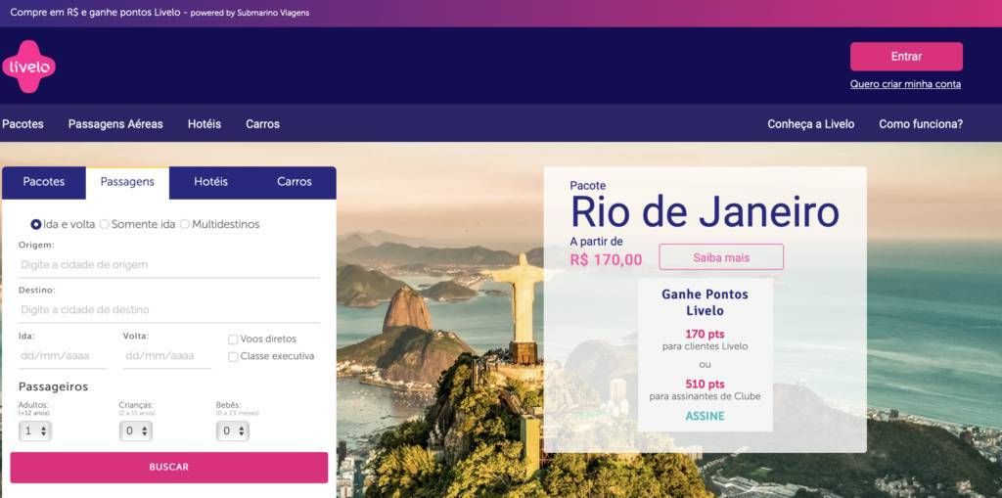This screenshot has width=1002, height=498.
Task: Select the Ida e volta radio option
Action: pos(36,224)
